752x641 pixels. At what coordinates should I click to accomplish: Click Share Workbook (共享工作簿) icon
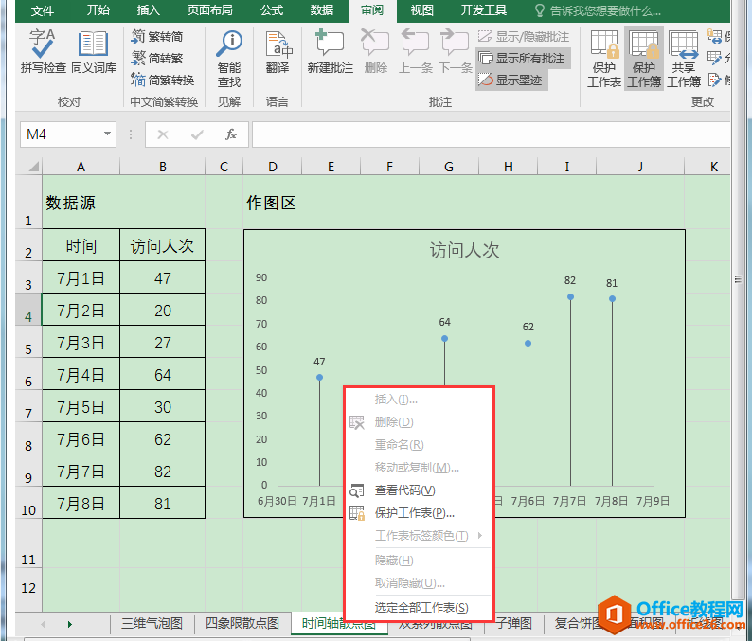pos(683,57)
